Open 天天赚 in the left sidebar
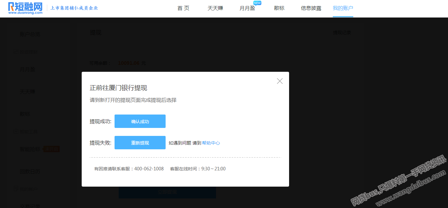Image resolution: width=448 pixels, height=208 pixels. point(27,92)
